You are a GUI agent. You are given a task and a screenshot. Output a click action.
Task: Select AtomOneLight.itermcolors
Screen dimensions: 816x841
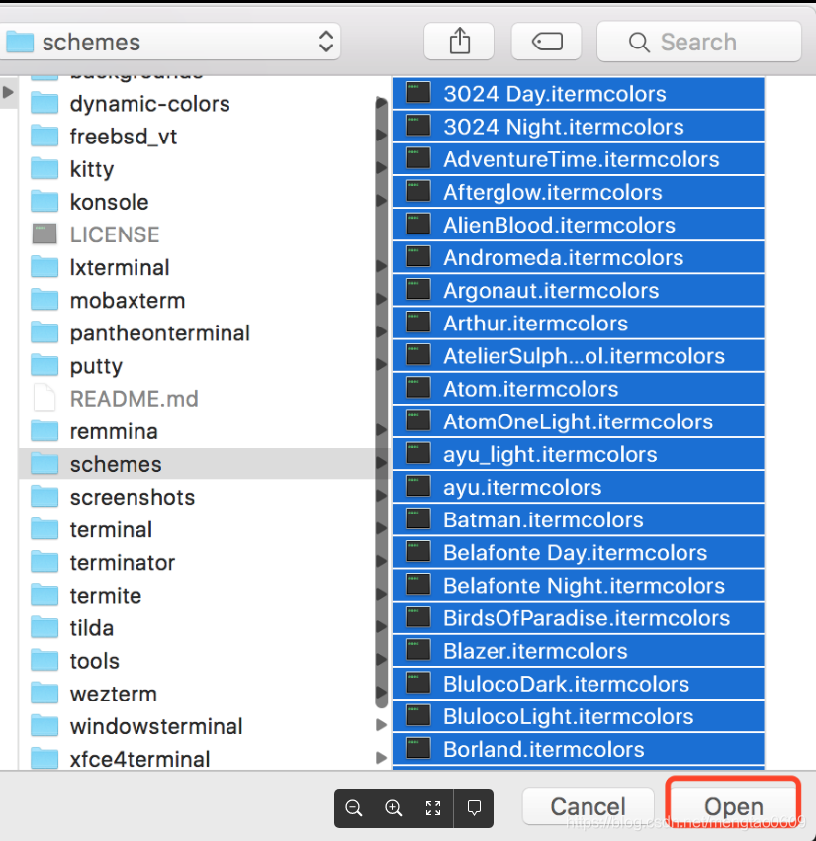579,421
